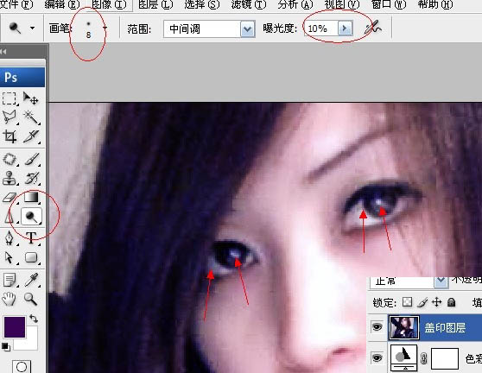Image resolution: width=482 pixels, height=373 pixels.
Task: Select the Polygonal Lasso tool
Action: coord(10,117)
